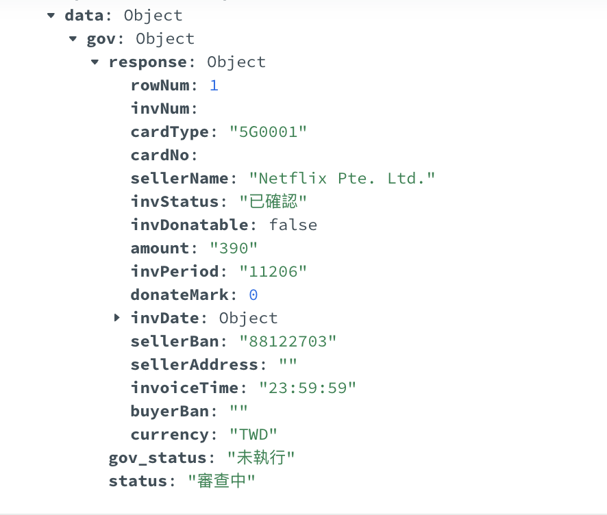
Task: Click the donateMark value 0
Action: [x=253, y=295]
